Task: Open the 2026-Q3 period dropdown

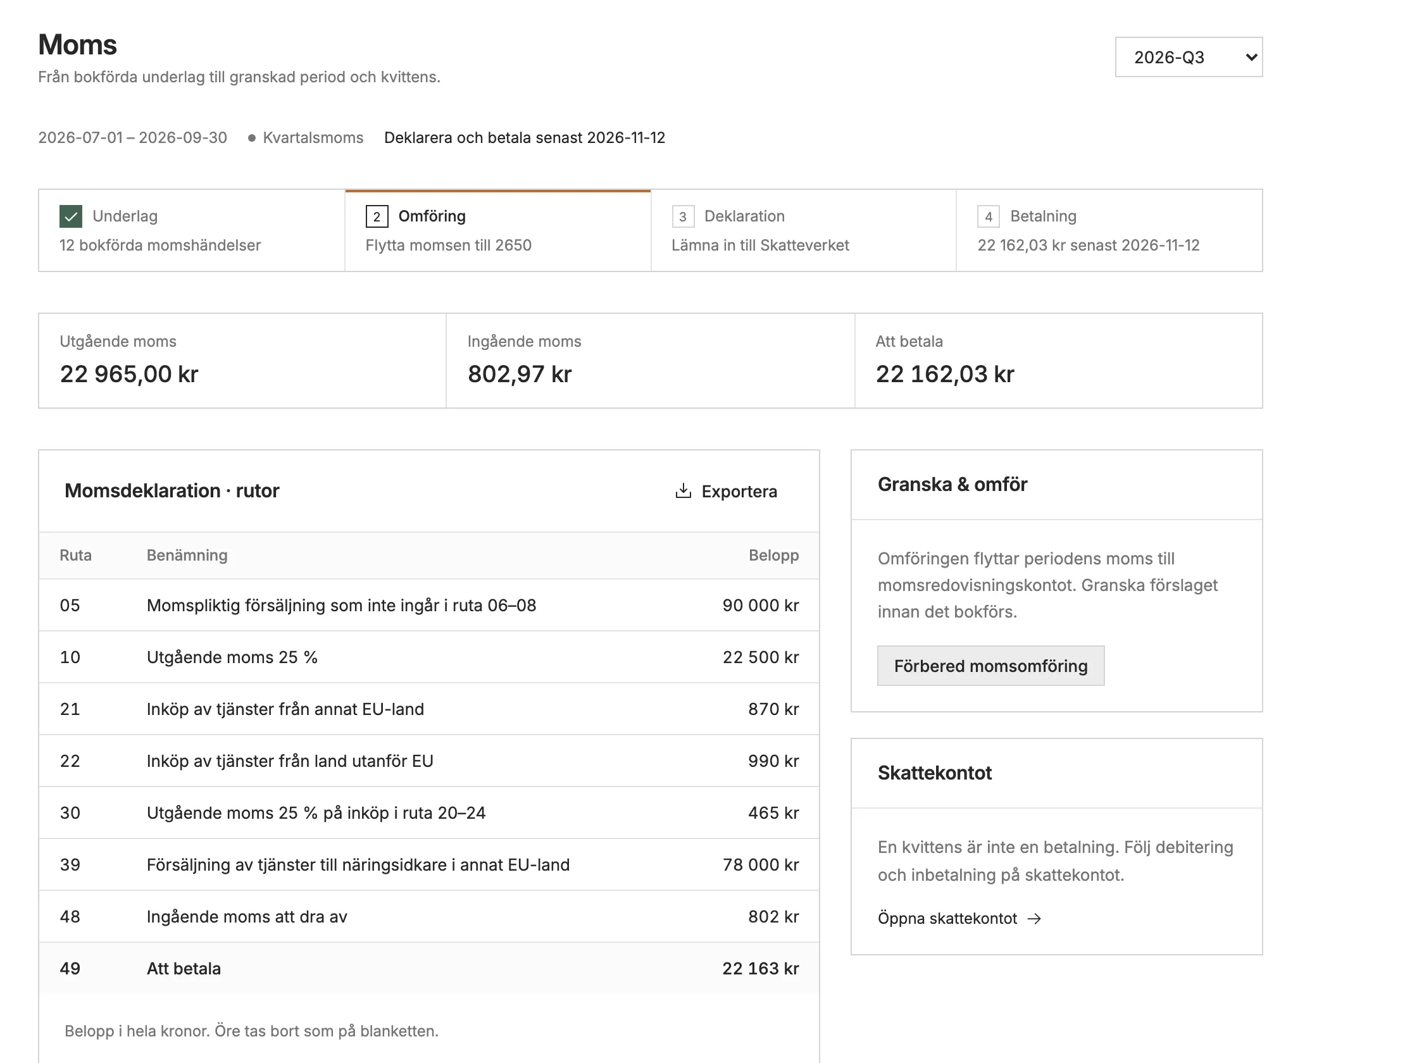Action: point(1189,57)
